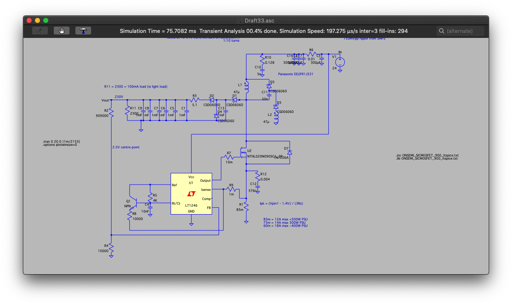The width and height of the screenshot is (512, 305).
Task: Click the .lib ONSEMI_SICMOSFET directive
Action: 427,159
